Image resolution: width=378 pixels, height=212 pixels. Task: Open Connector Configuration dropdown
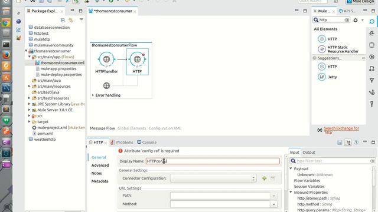coord(213,178)
